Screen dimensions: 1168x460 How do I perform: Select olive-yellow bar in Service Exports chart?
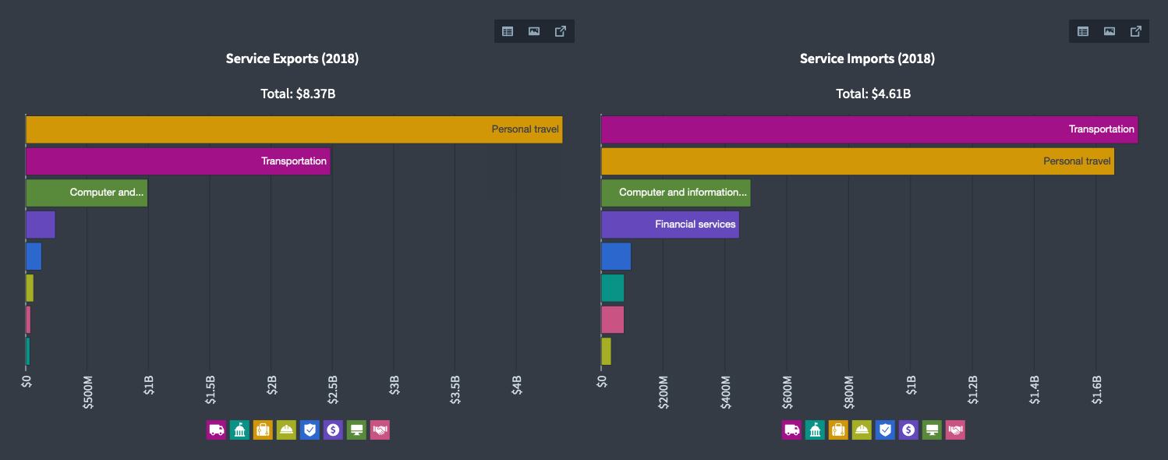[x=30, y=288]
